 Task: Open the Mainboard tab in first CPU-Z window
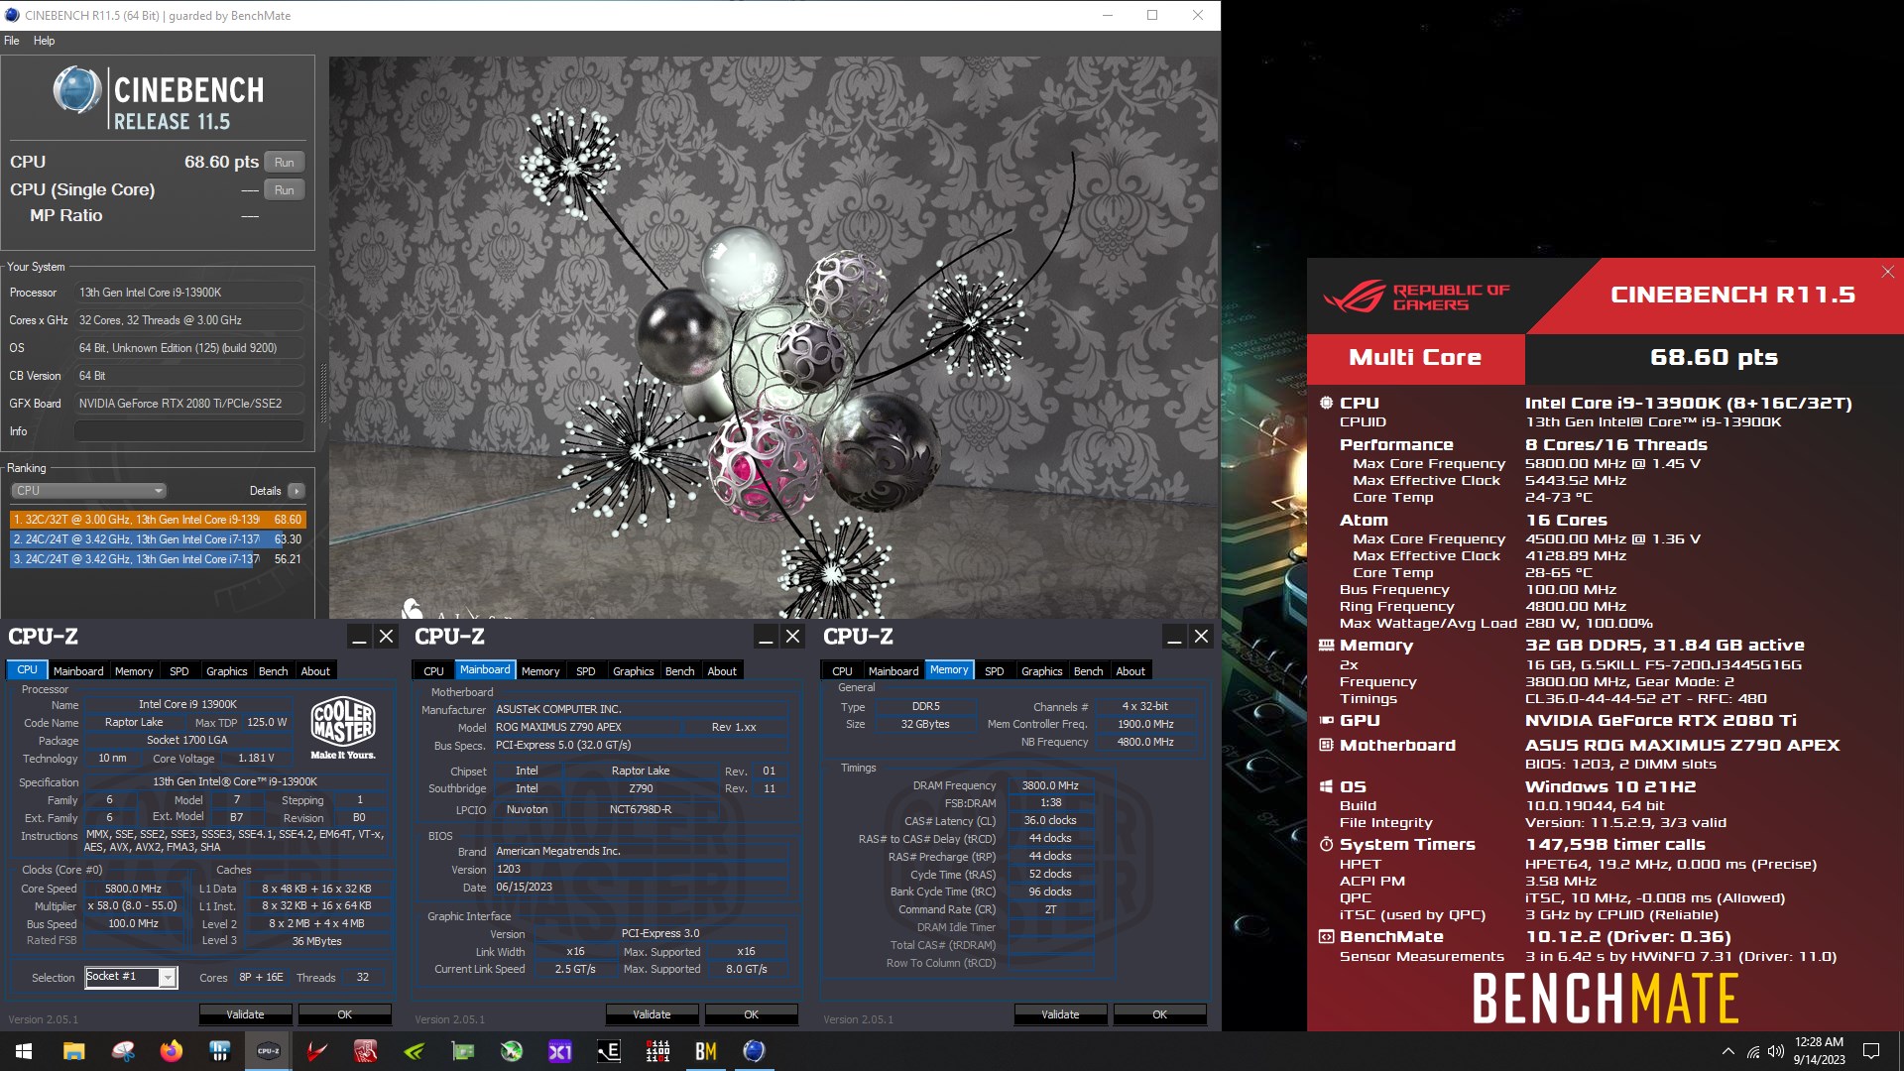click(78, 671)
